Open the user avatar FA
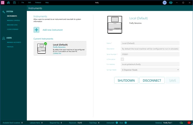Viewport: 193px width, 125px height. (x=164, y=3)
